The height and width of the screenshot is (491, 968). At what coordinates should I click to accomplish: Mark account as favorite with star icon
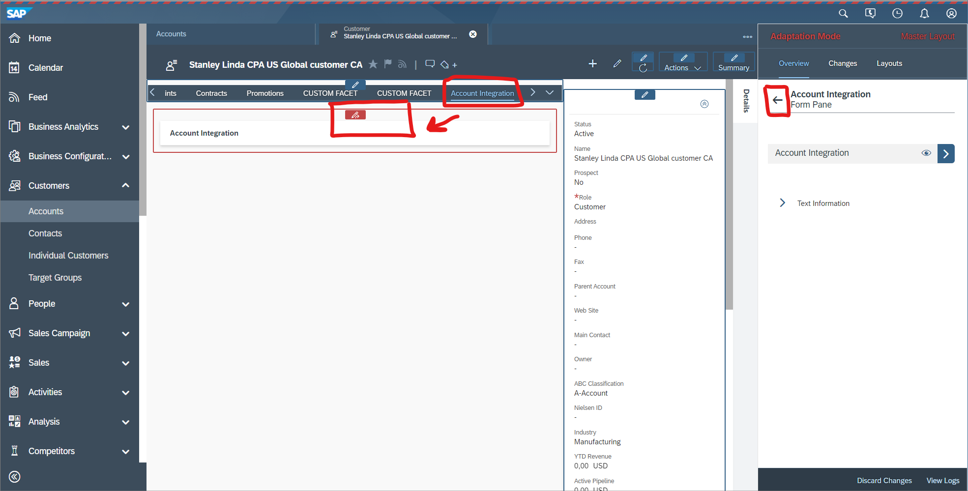tap(373, 64)
